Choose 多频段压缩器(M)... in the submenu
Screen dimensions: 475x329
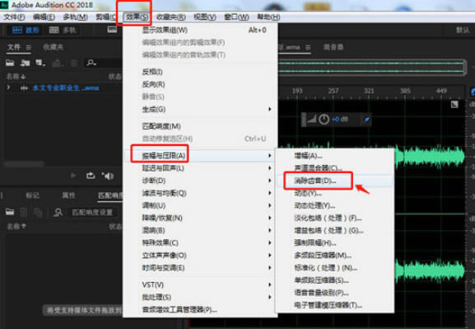pyautogui.click(x=334, y=256)
